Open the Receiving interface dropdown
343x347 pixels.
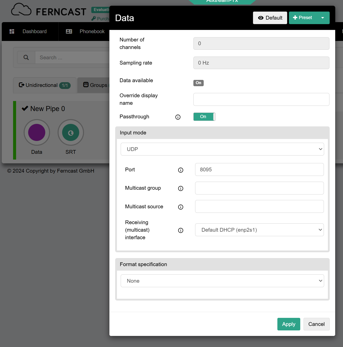[259, 230]
